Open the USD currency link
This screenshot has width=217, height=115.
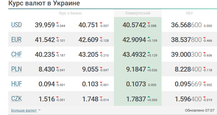tap(16, 25)
